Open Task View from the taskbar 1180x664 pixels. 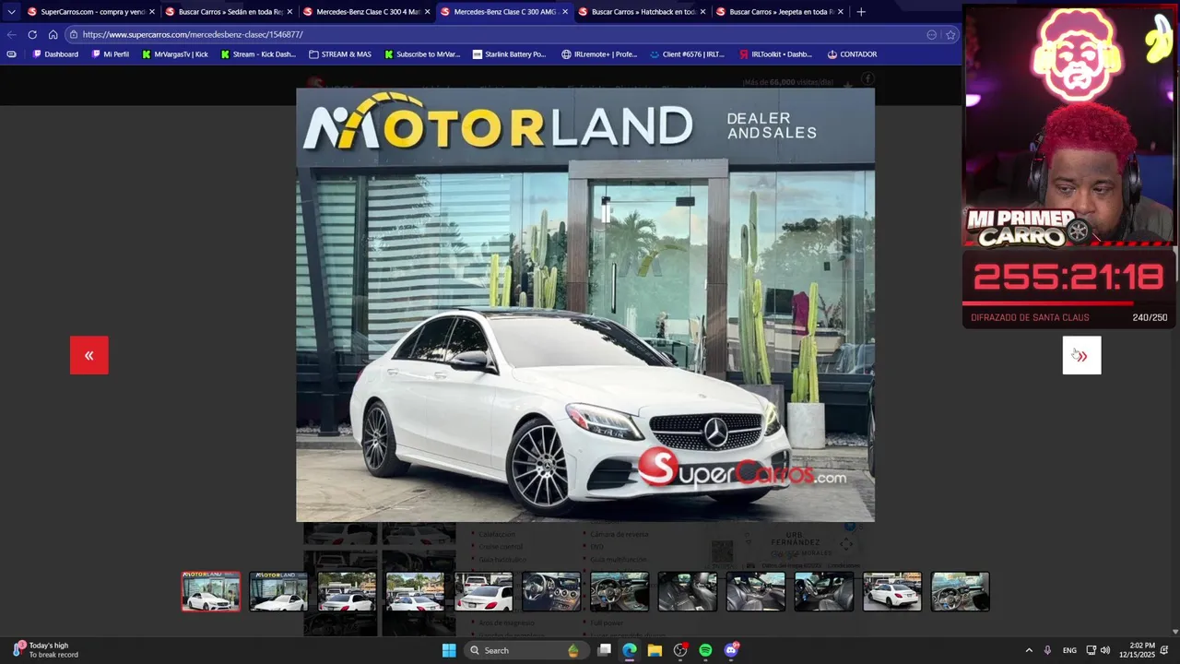pos(604,650)
